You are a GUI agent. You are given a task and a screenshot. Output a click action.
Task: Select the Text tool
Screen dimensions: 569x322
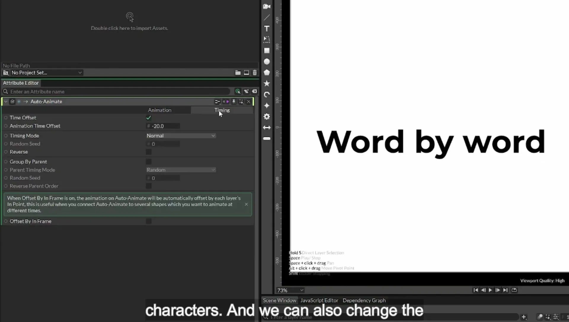click(267, 28)
